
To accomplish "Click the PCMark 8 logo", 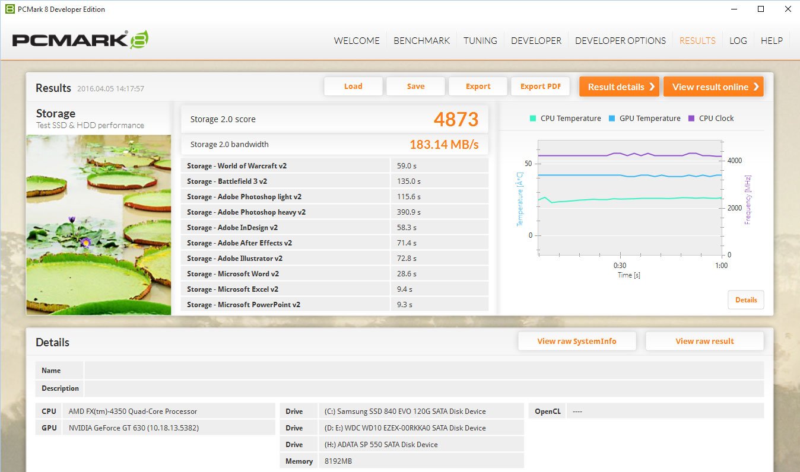I will point(80,38).
